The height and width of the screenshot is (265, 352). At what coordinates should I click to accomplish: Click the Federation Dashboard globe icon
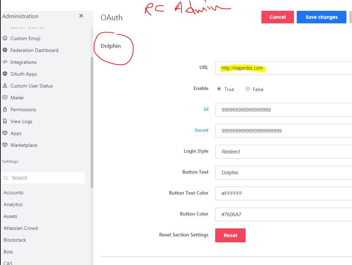pyautogui.click(x=5, y=50)
